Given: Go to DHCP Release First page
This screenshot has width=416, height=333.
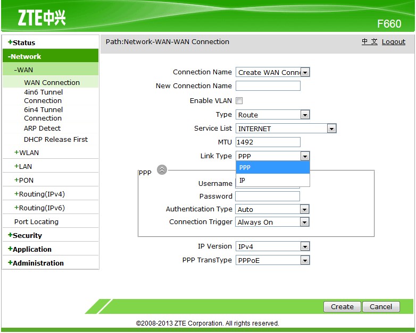Looking at the screenshot, I should click(56, 139).
